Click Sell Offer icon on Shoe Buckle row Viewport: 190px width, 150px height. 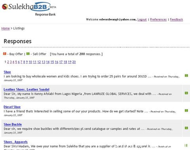[186, 128]
